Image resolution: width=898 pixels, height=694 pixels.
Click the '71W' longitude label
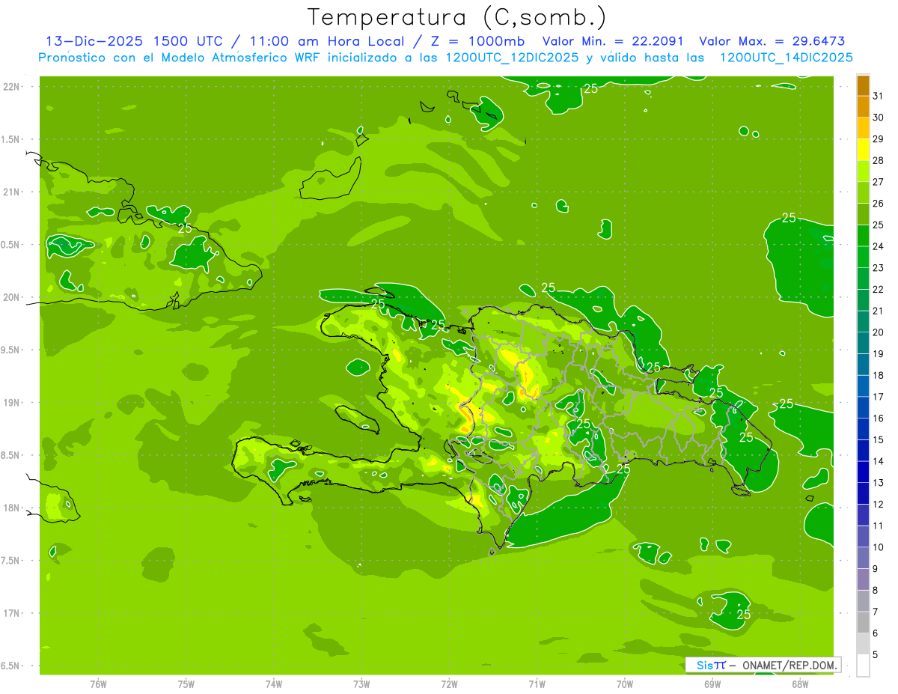pos(537,684)
